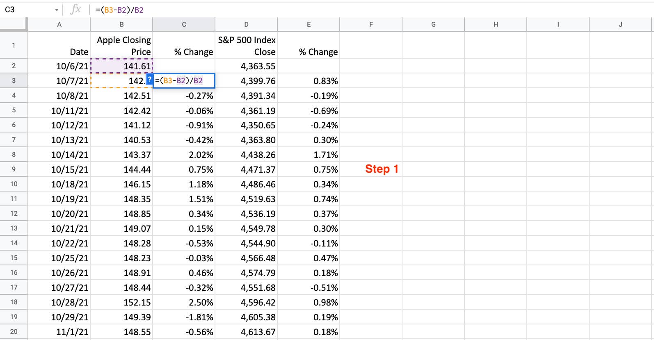The height and width of the screenshot is (340, 654).
Task: Click cell with date 10/8/21
Action: 59,96
